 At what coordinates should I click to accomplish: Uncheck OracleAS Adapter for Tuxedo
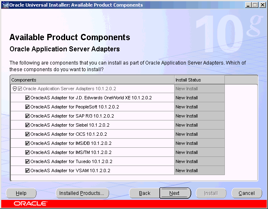coord(27,161)
